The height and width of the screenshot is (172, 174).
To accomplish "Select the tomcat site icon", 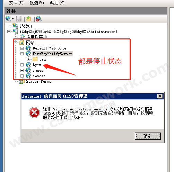I will tap(28, 76).
